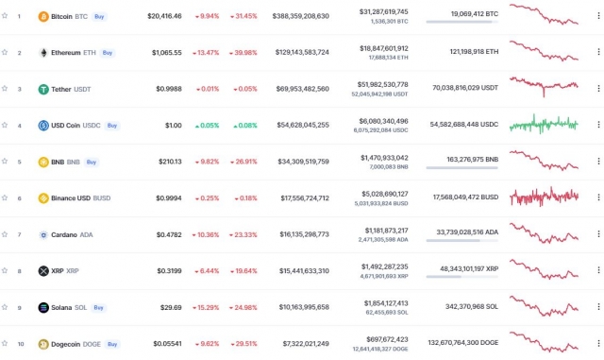Toggle the watchlist star for BNB
The image size is (604, 360).
click(x=5, y=162)
